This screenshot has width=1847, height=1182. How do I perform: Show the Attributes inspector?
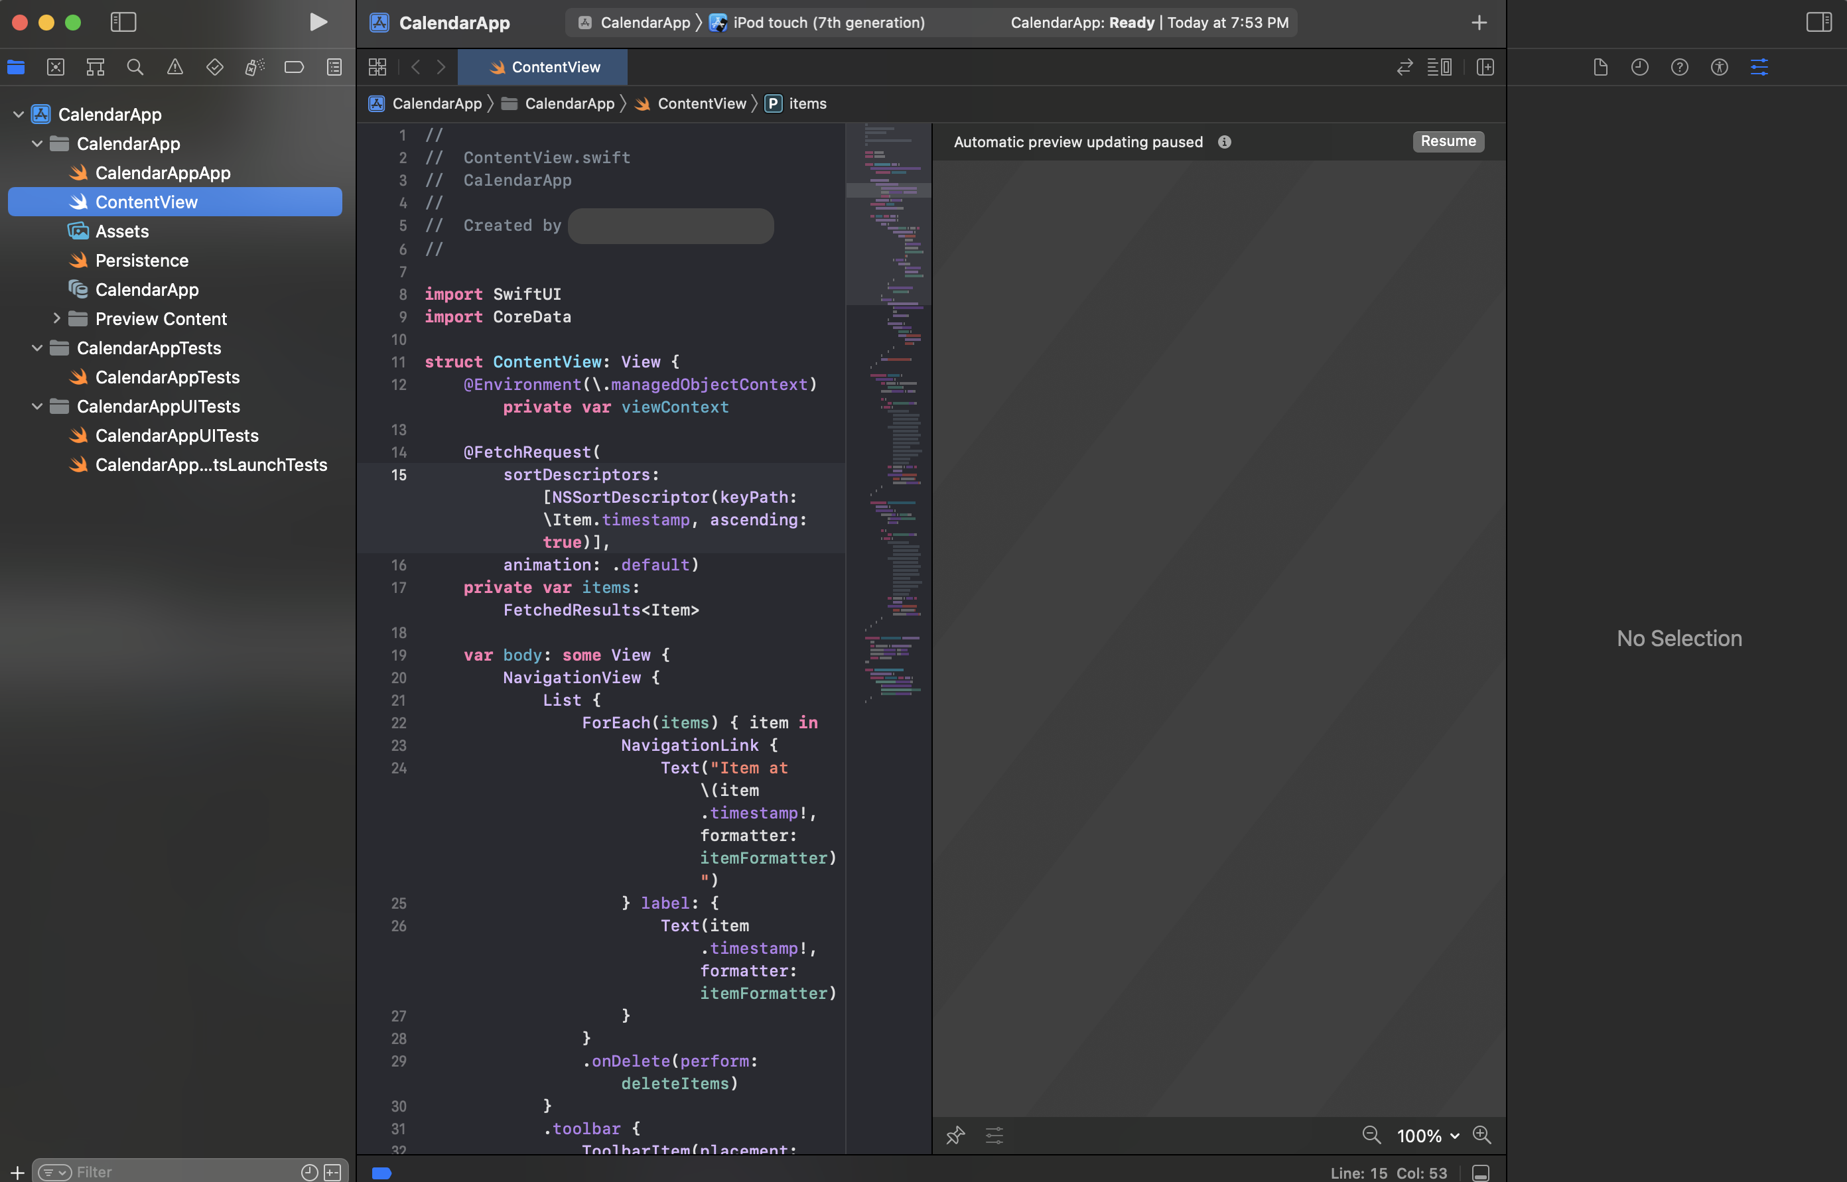1759,68
